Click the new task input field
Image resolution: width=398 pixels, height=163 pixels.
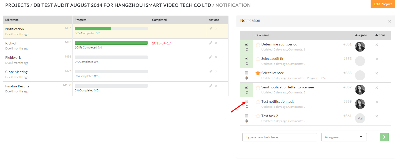279,137
